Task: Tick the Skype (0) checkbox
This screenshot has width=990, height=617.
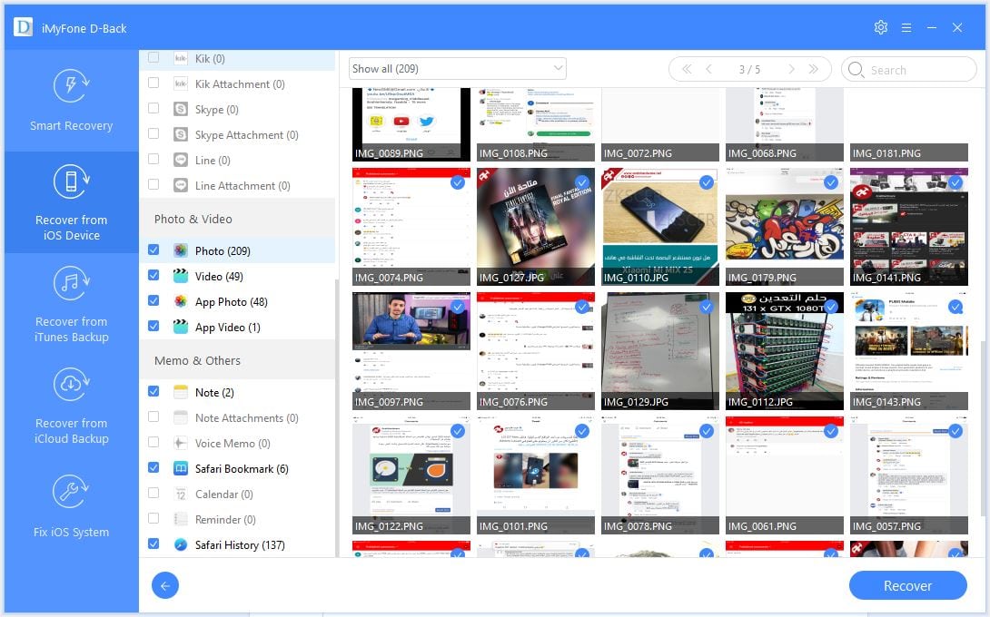Action: click(x=153, y=108)
